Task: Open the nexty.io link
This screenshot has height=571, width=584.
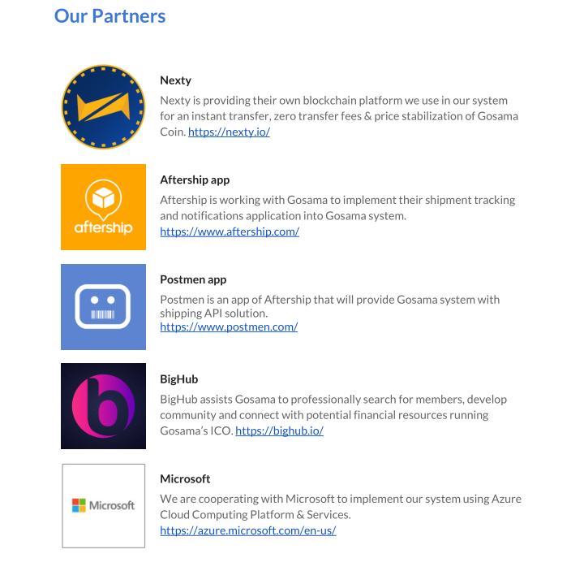Action: pyautogui.click(x=229, y=132)
